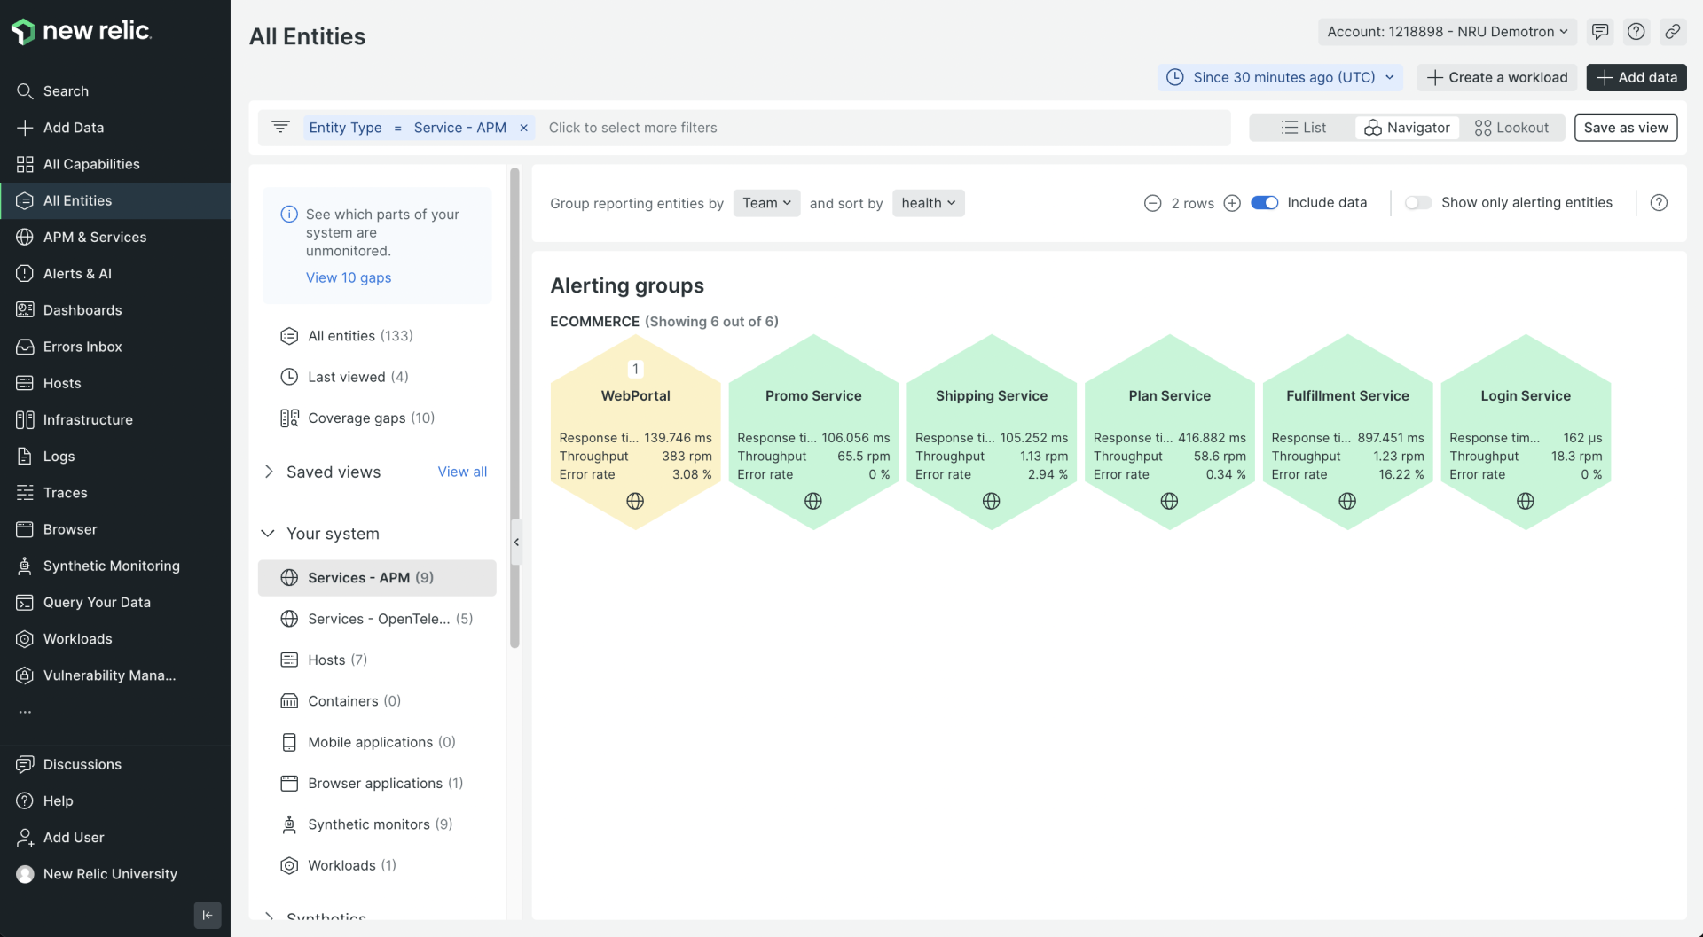This screenshot has height=937, width=1703.
Task: Open the Search sidebar icon
Action: pyautogui.click(x=25, y=90)
